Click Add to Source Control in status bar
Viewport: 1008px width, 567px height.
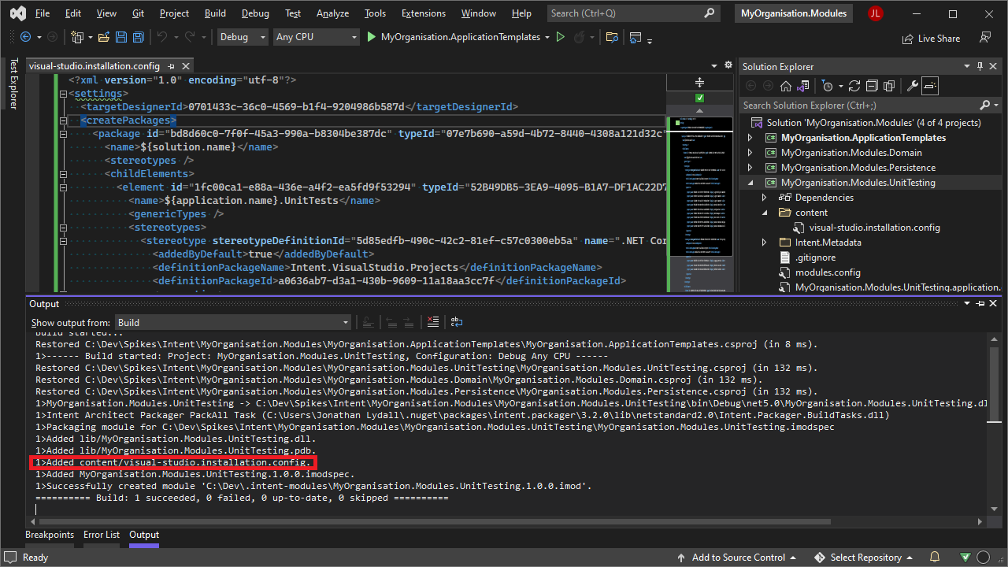pos(737,557)
